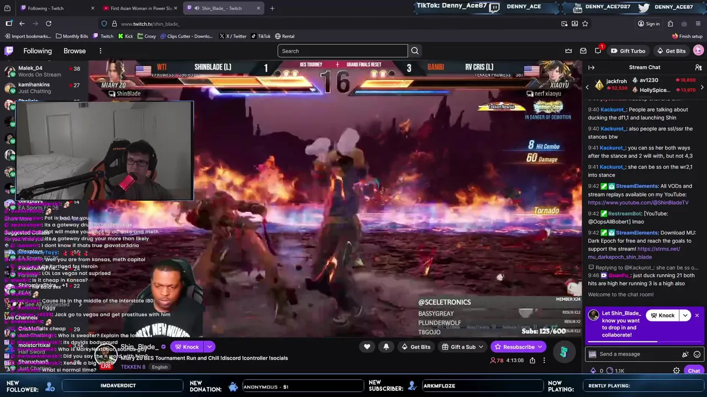Click the Bits balance diamond icon
This screenshot has height=397, width=707.
(593, 371)
